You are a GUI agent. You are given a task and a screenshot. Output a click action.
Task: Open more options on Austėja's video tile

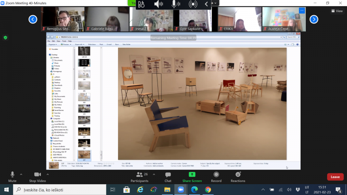(302, 10)
